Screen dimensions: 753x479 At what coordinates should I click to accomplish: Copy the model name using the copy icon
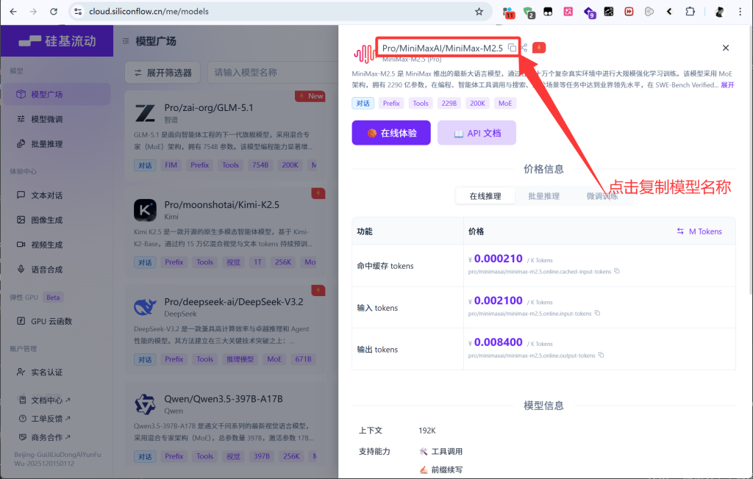[513, 46]
